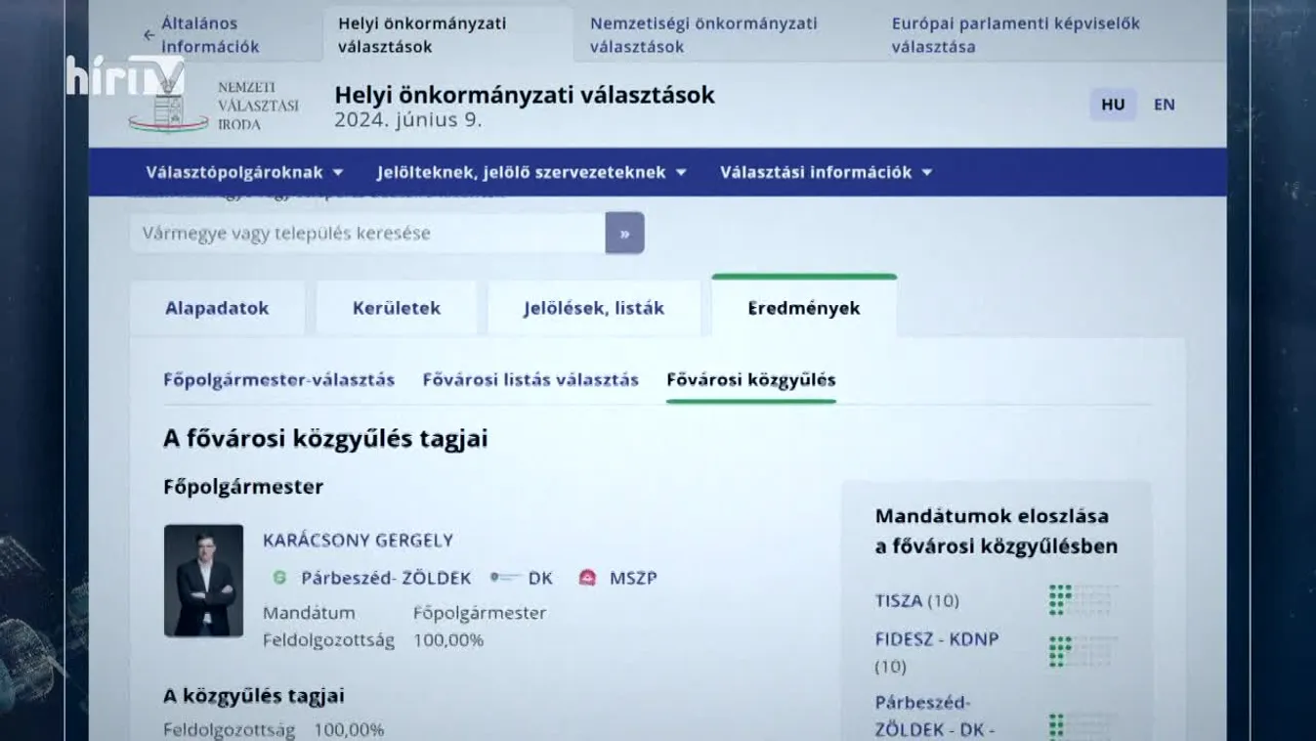Open the Fővárosi listás választás link

[531, 379]
